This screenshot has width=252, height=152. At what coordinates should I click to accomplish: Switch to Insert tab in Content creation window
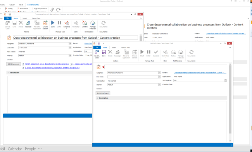coord(24,18)
